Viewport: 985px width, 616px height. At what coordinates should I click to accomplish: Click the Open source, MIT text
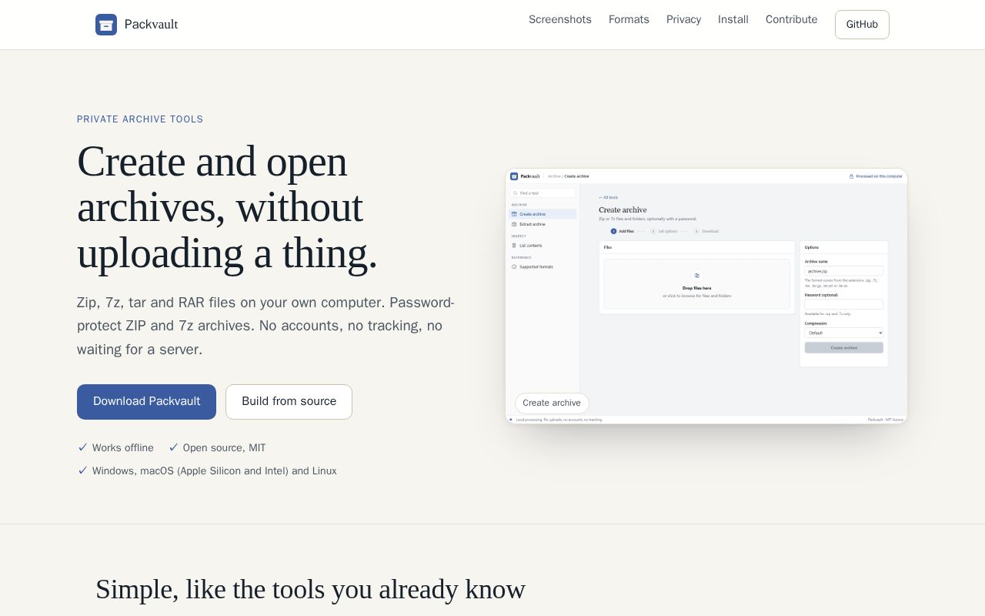[x=225, y=448]
